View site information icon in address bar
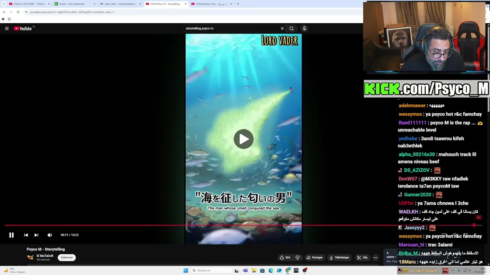The image size is (490, 275). pos(26,12)
